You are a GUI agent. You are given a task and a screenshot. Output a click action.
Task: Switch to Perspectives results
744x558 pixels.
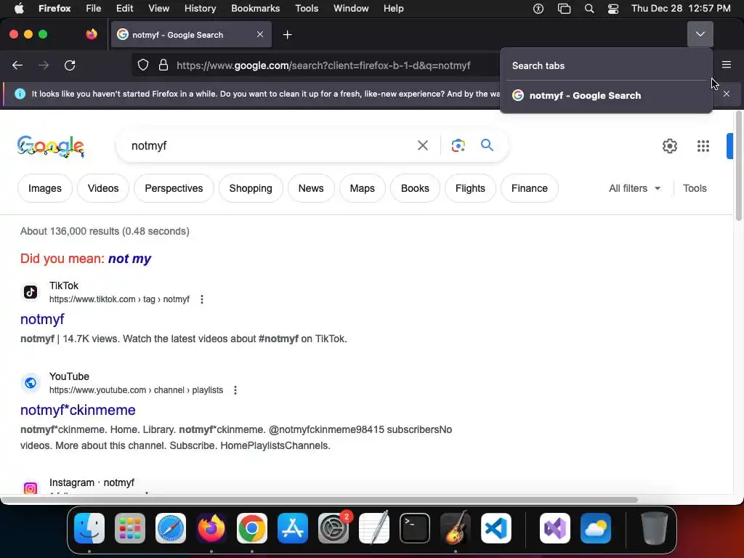174,188
